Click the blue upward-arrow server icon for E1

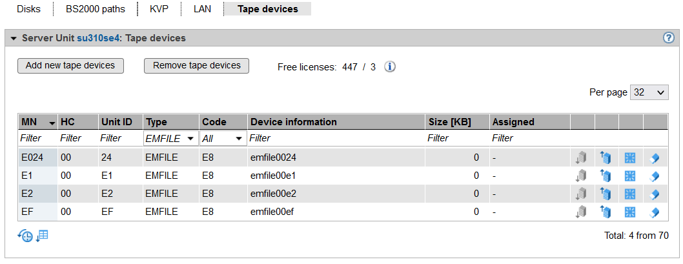pos(606,175)
